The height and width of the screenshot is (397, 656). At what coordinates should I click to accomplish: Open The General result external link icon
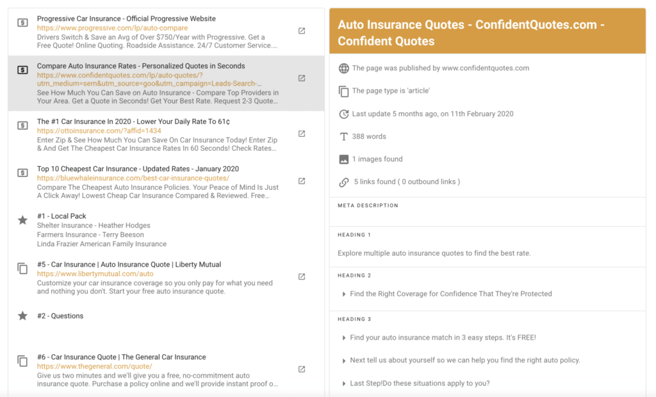302,369
